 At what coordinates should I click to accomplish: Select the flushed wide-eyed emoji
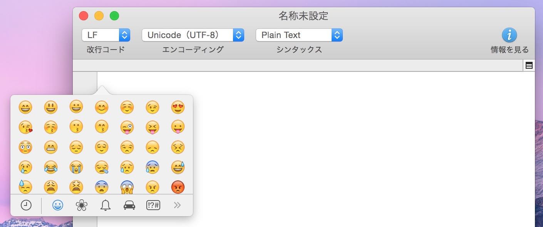coord(25,147)
